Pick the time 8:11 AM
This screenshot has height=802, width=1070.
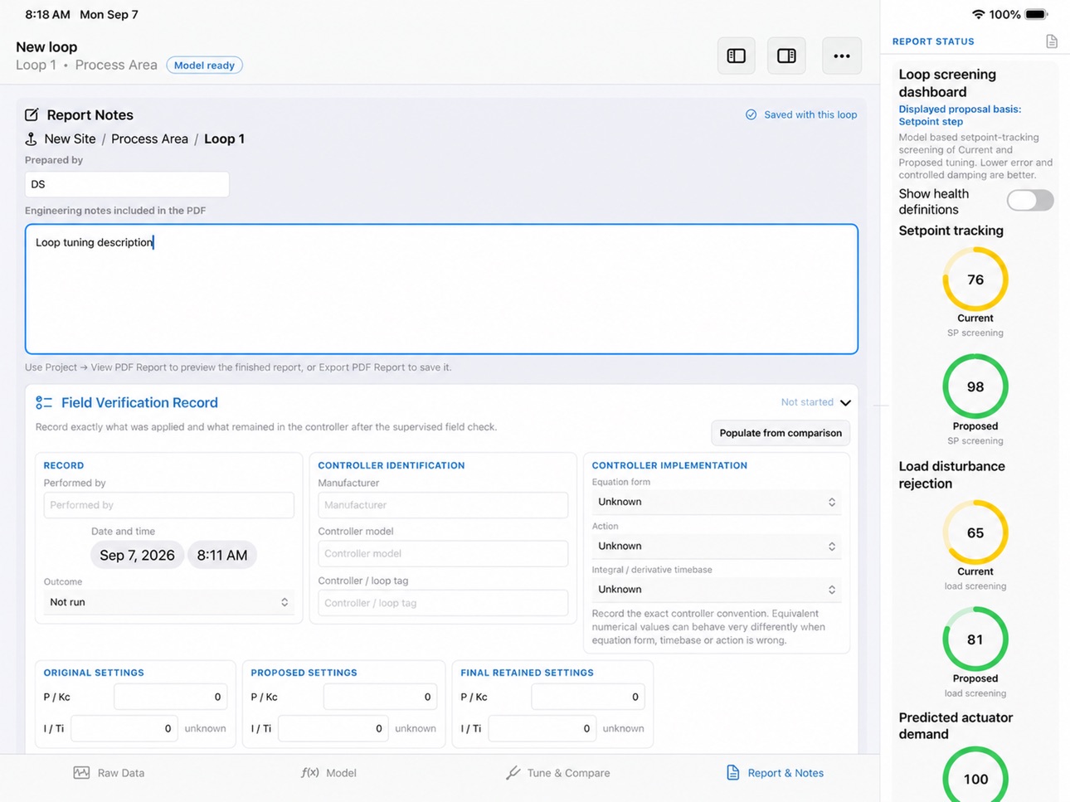coord(222,555)
